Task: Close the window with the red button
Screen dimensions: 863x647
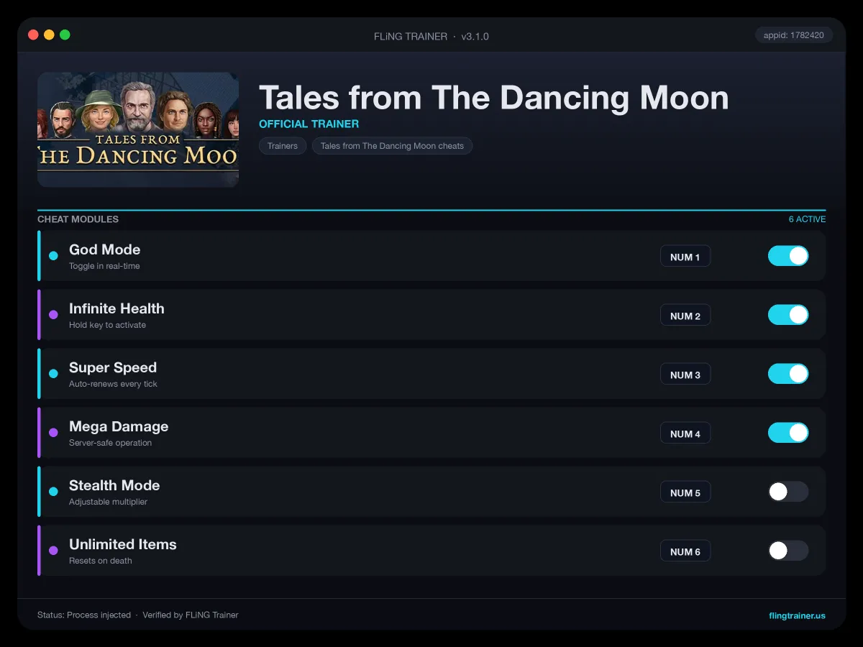Action: click(x=33, y=35)
